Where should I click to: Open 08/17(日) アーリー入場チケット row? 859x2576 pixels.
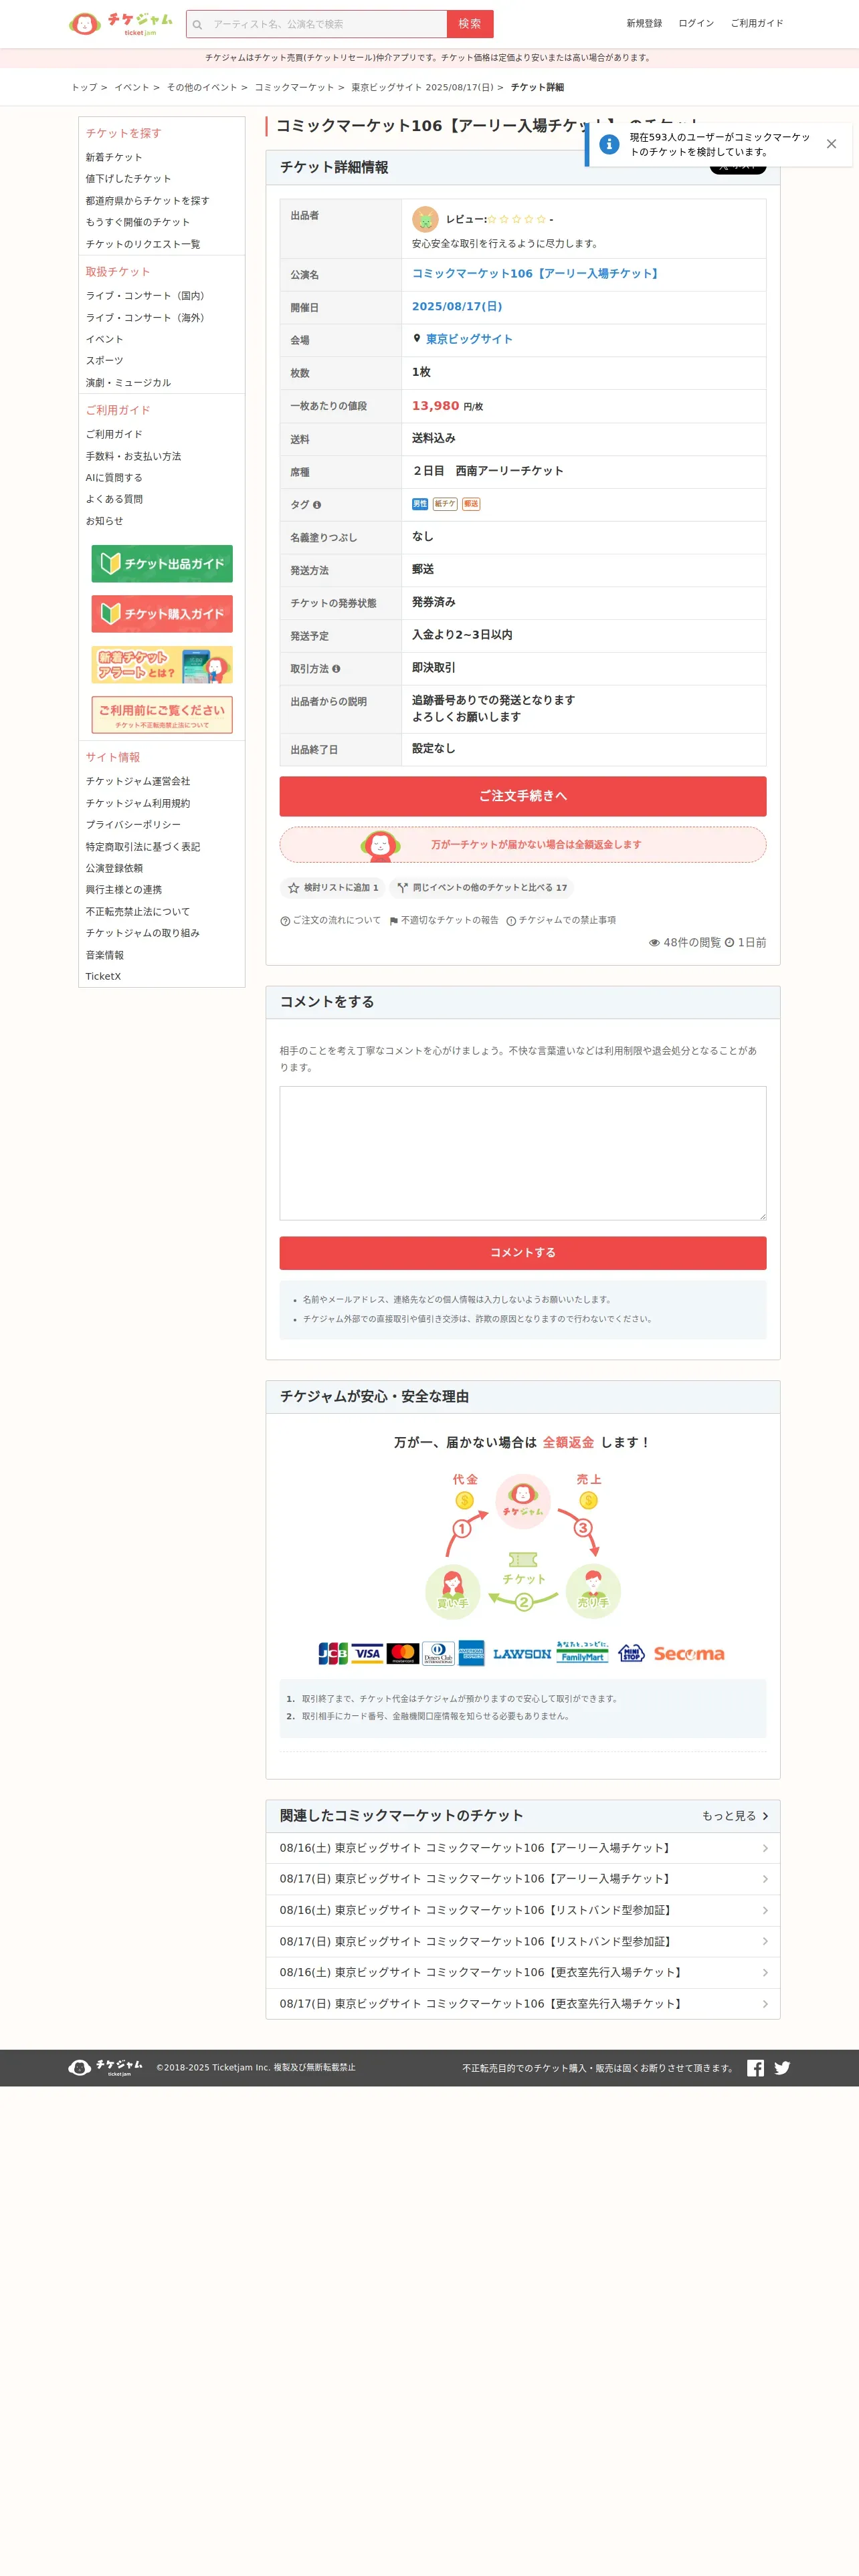pyautogui.click(x=523, y=1880)
